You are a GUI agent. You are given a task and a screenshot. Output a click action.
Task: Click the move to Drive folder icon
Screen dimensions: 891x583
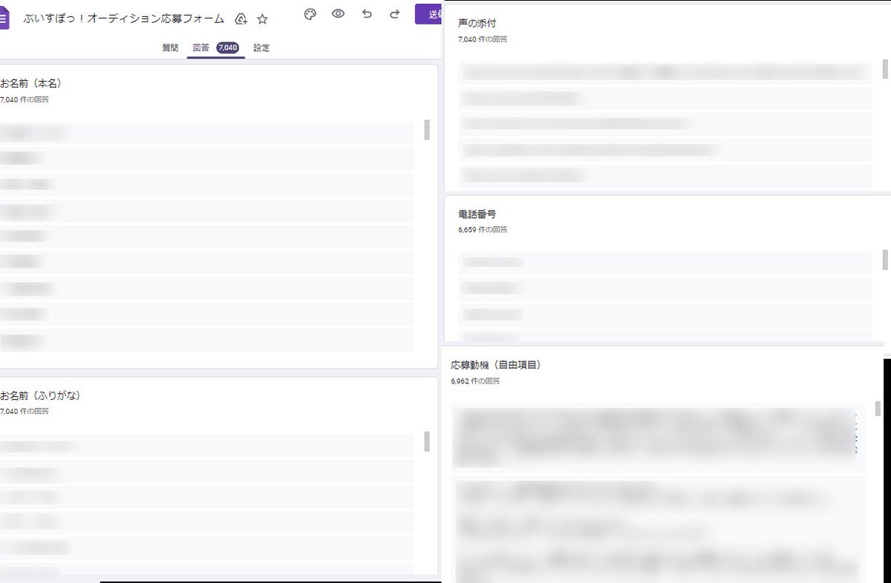coord(241,19)
